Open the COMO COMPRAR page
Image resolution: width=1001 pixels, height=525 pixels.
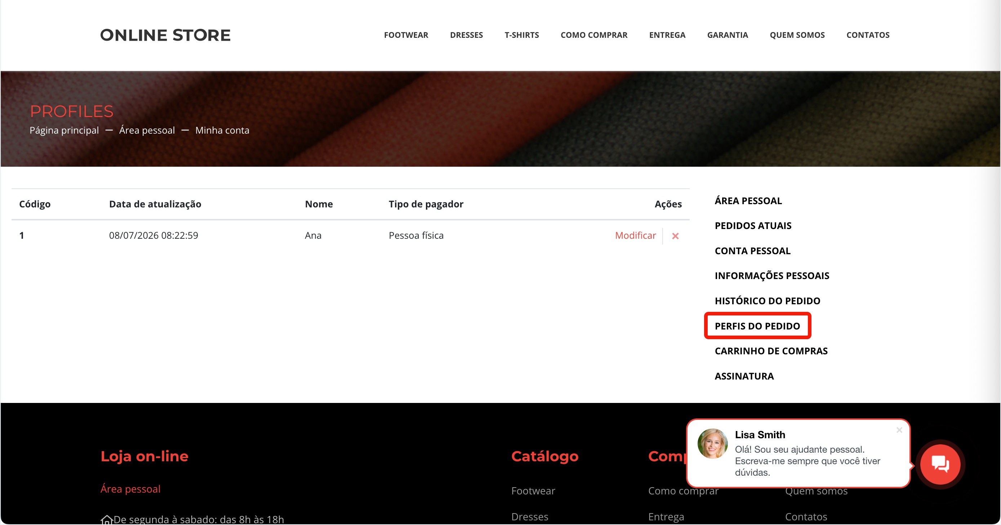594,35
